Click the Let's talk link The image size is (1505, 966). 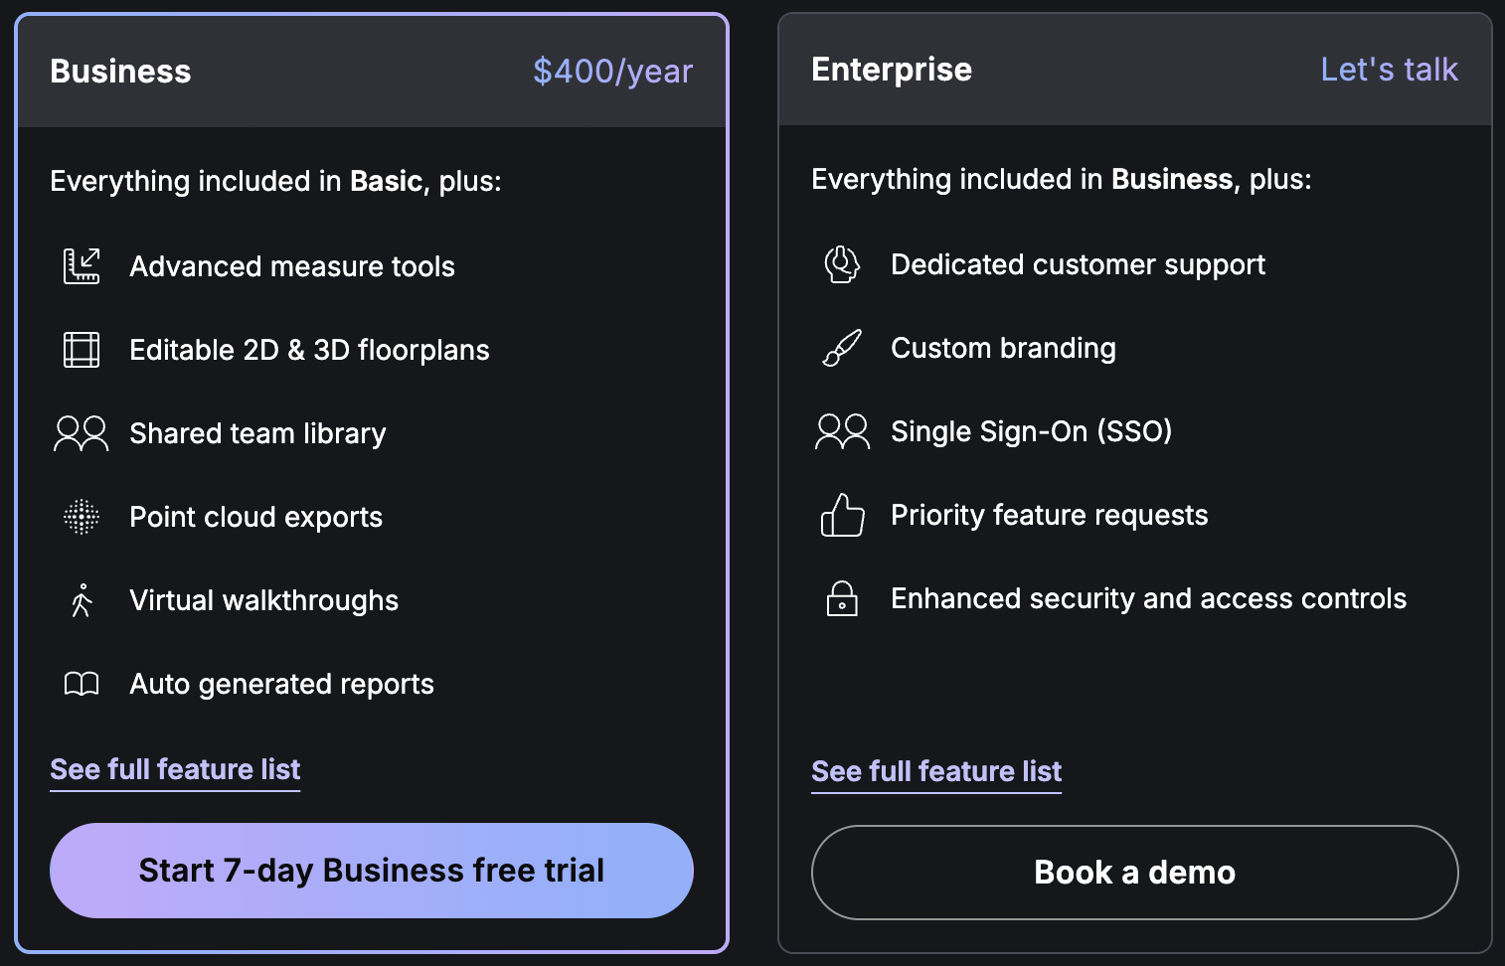1389,70
